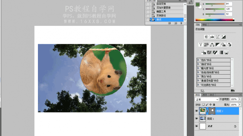The height and width of the screenshot is (136, 243).
Task: Click the layer-mask link icon on 图层 2
Action: click(207, 111)
